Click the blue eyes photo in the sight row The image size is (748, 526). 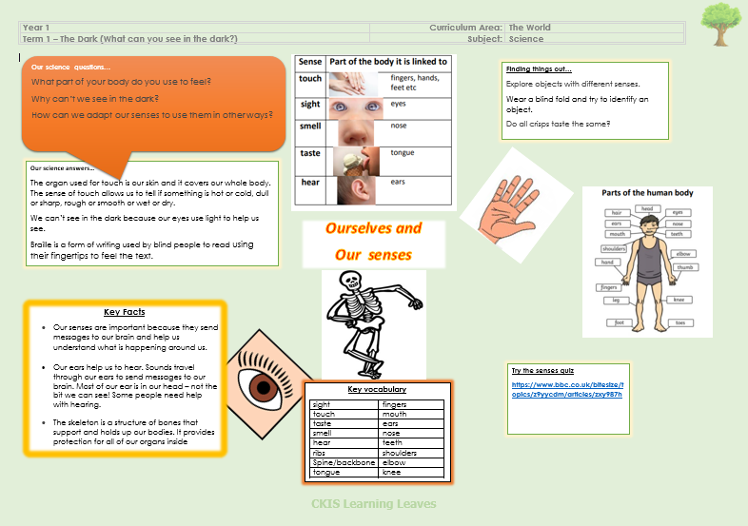coord(356,108)
